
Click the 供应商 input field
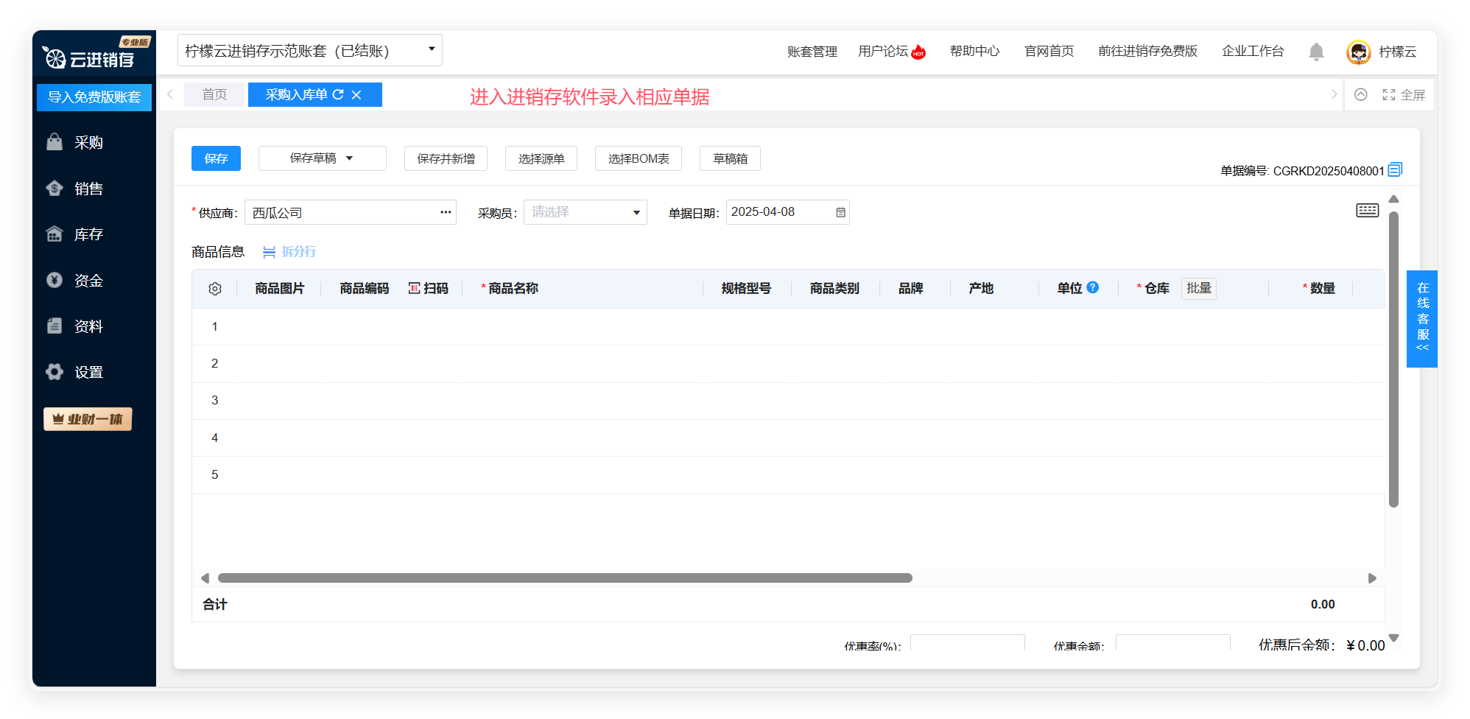coord(342,213)
